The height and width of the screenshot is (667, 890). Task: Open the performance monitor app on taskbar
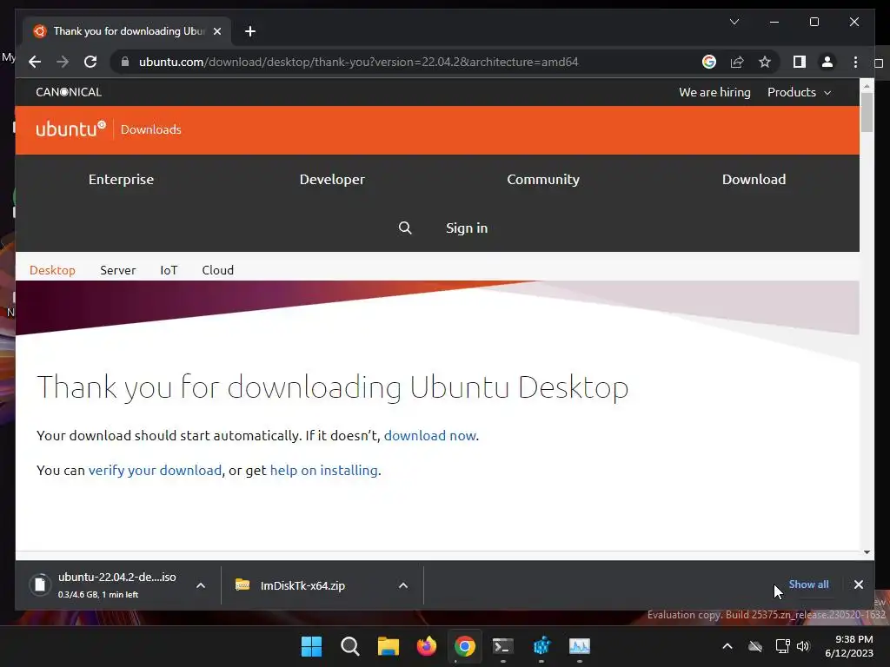coord(580,646)
